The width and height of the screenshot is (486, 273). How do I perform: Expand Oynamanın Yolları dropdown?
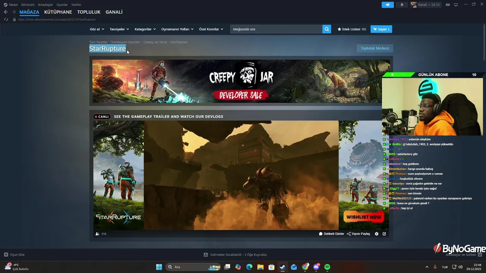177,29
